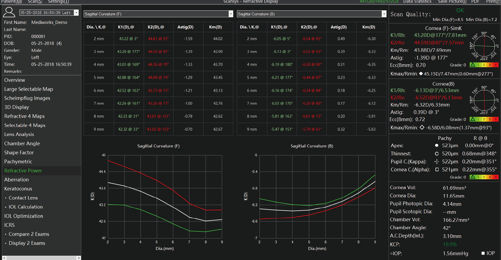Click the Cornea C. square marker
Screen dimensions: 501x260
click(437, 169)
